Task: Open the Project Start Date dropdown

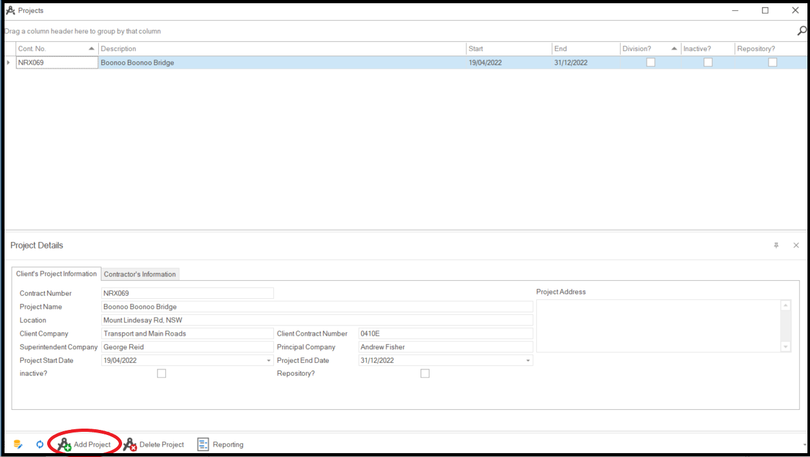Action: (269, 361)
